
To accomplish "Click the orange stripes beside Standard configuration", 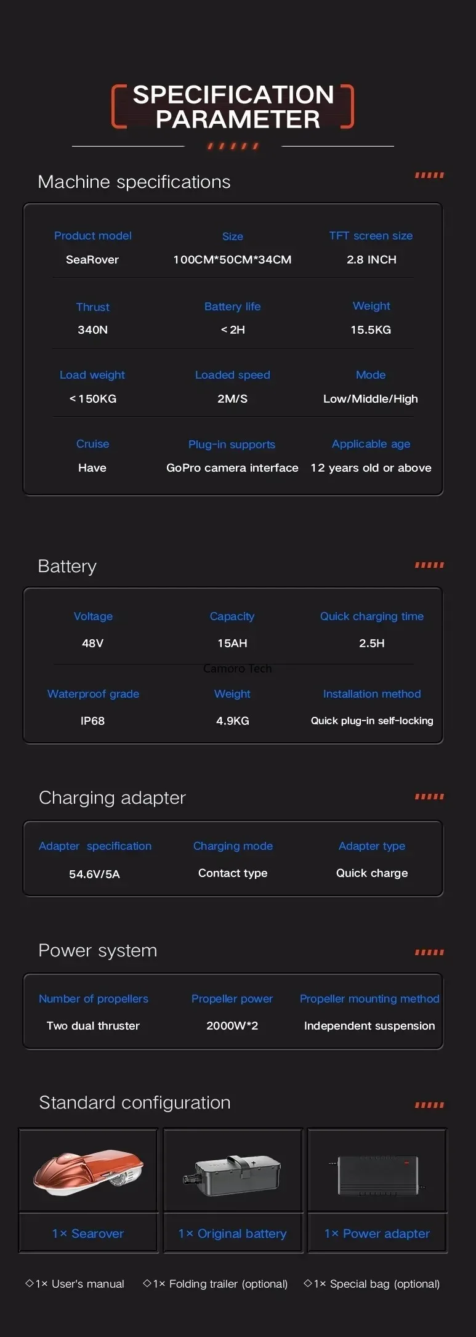I will 429,1105.
